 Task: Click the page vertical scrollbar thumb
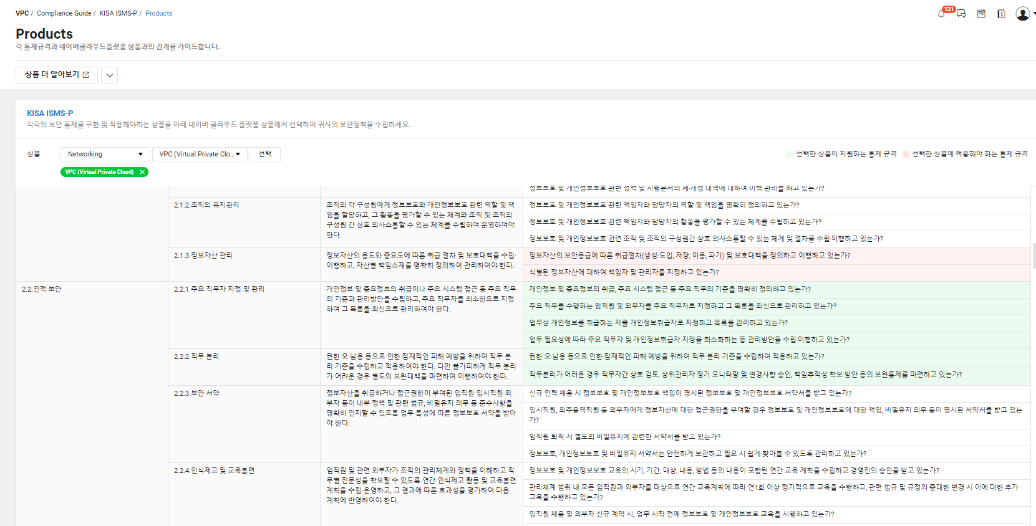point(1034,256)
